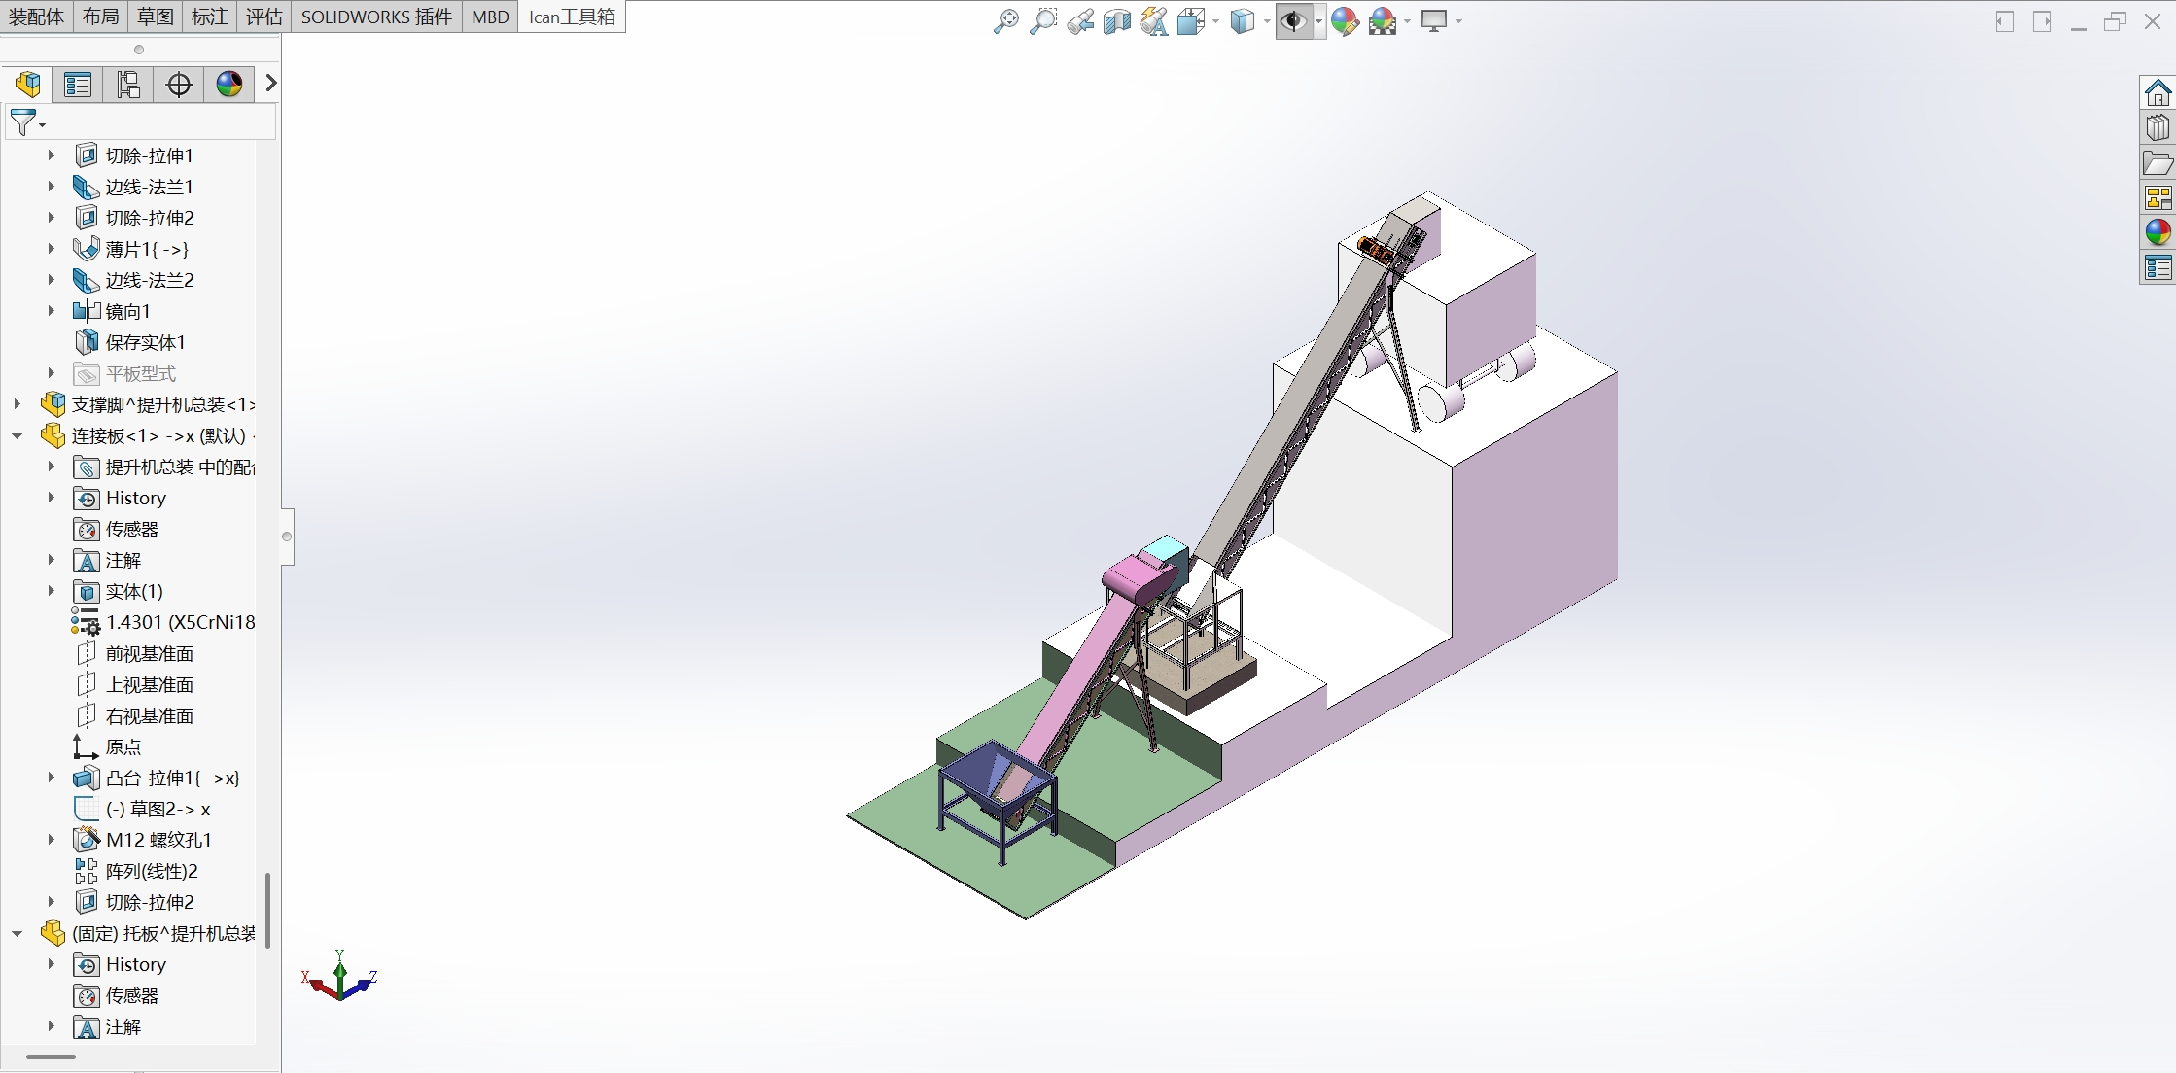Viewport: 2176px width, 1073px height.
Task: Collapse (固定) 托板^提升机总装 component
Action: pyautogui.click(x=17, y=933)
